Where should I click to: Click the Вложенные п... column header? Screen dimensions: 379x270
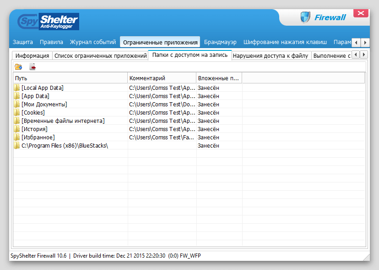coord(219,78)
